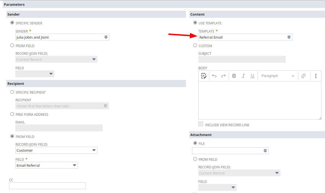The width and height of the screenshot is (325, 193).
Task: Select the sender From Field radio button
Action: tap(12, 45)
